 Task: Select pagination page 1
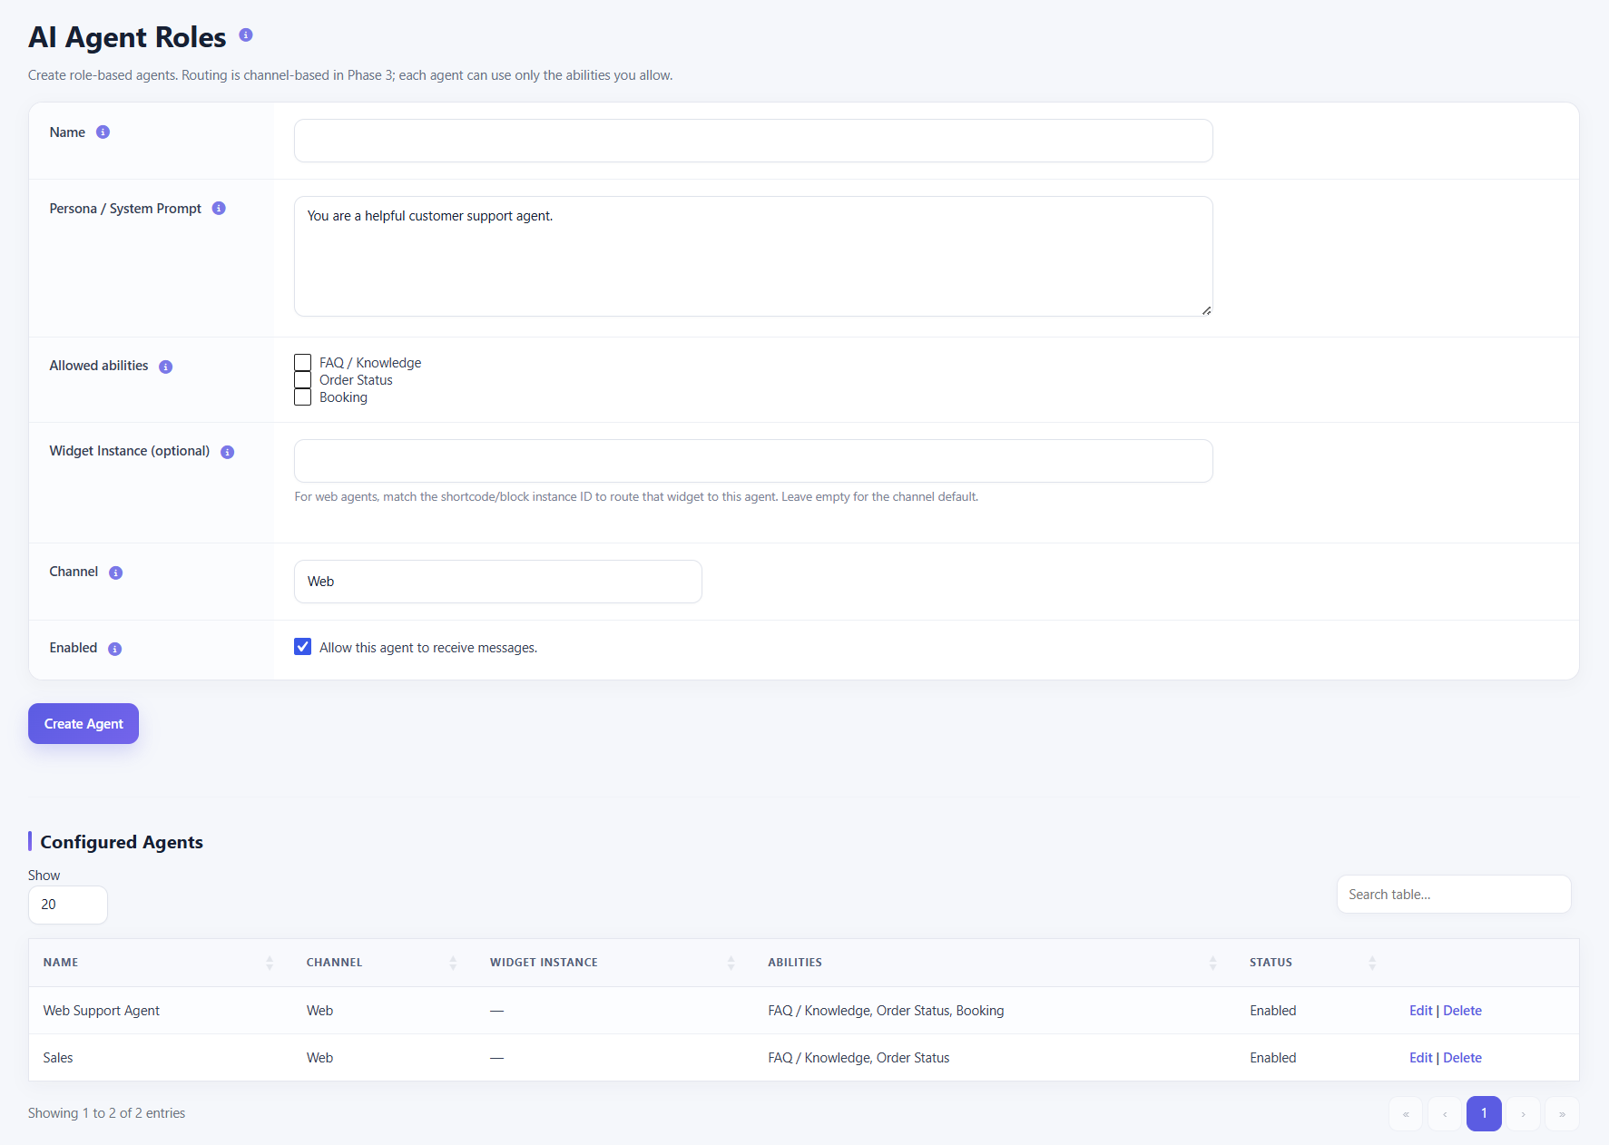[1484, 1113]
